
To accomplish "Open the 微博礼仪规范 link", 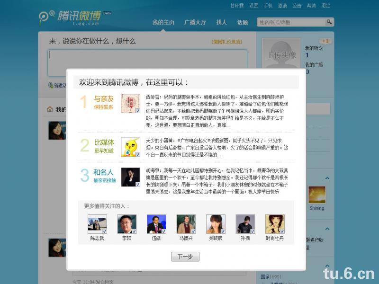I will [227, 42].
